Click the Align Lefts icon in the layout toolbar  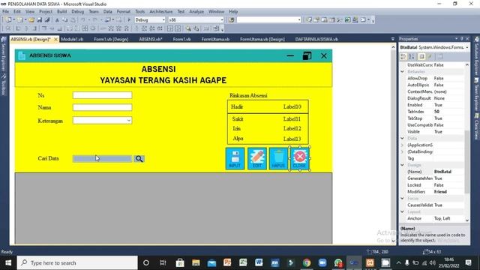(18, 28)
